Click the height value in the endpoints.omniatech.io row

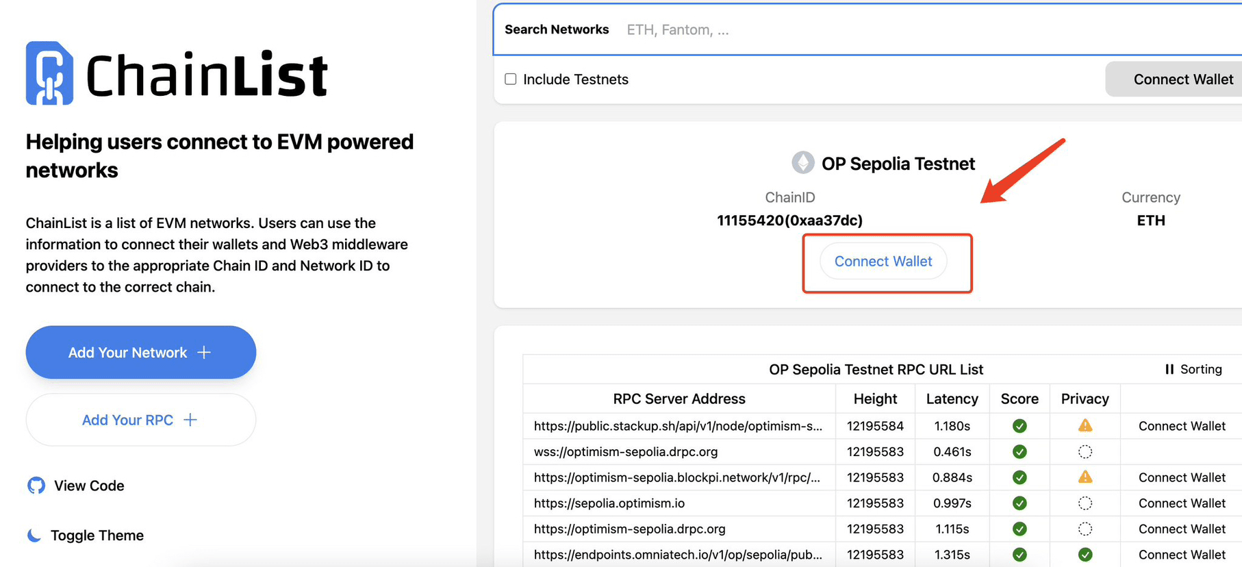coord(875,555)
